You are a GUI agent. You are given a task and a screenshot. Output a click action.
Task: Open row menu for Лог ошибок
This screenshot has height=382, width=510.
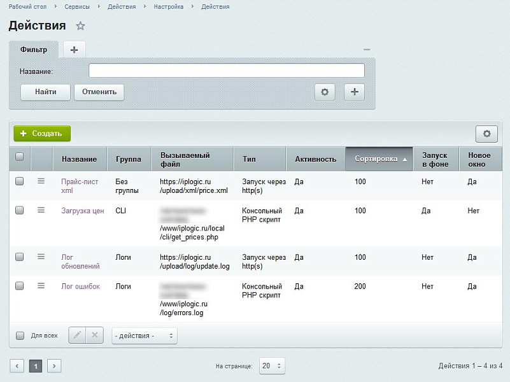tap(41, 286)
